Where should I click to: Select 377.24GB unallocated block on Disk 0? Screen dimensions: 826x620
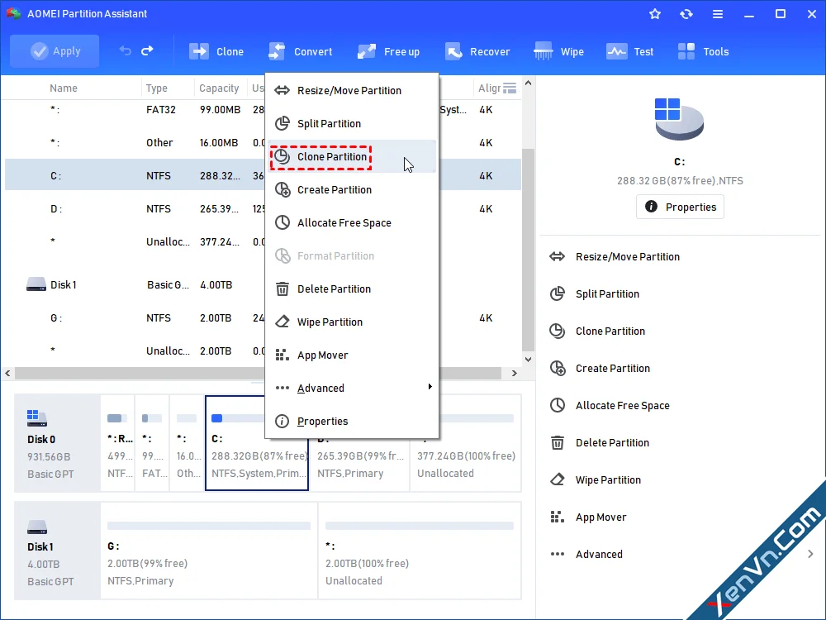(466, 443)
